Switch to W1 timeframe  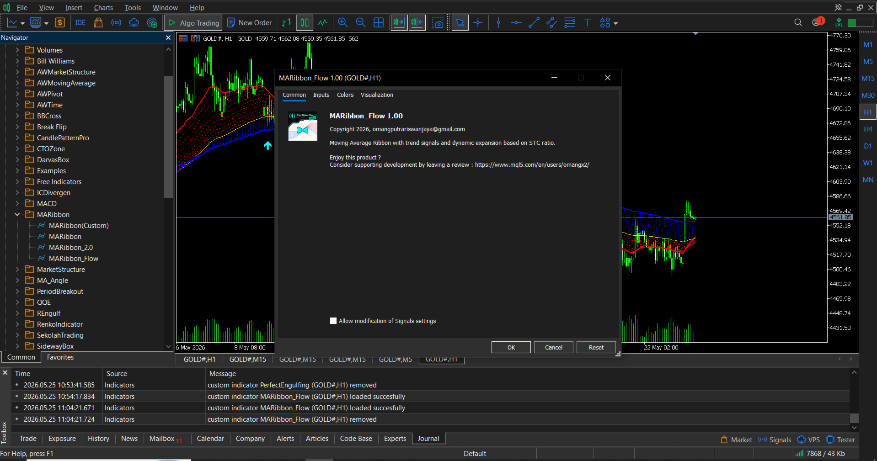point(868,163)
